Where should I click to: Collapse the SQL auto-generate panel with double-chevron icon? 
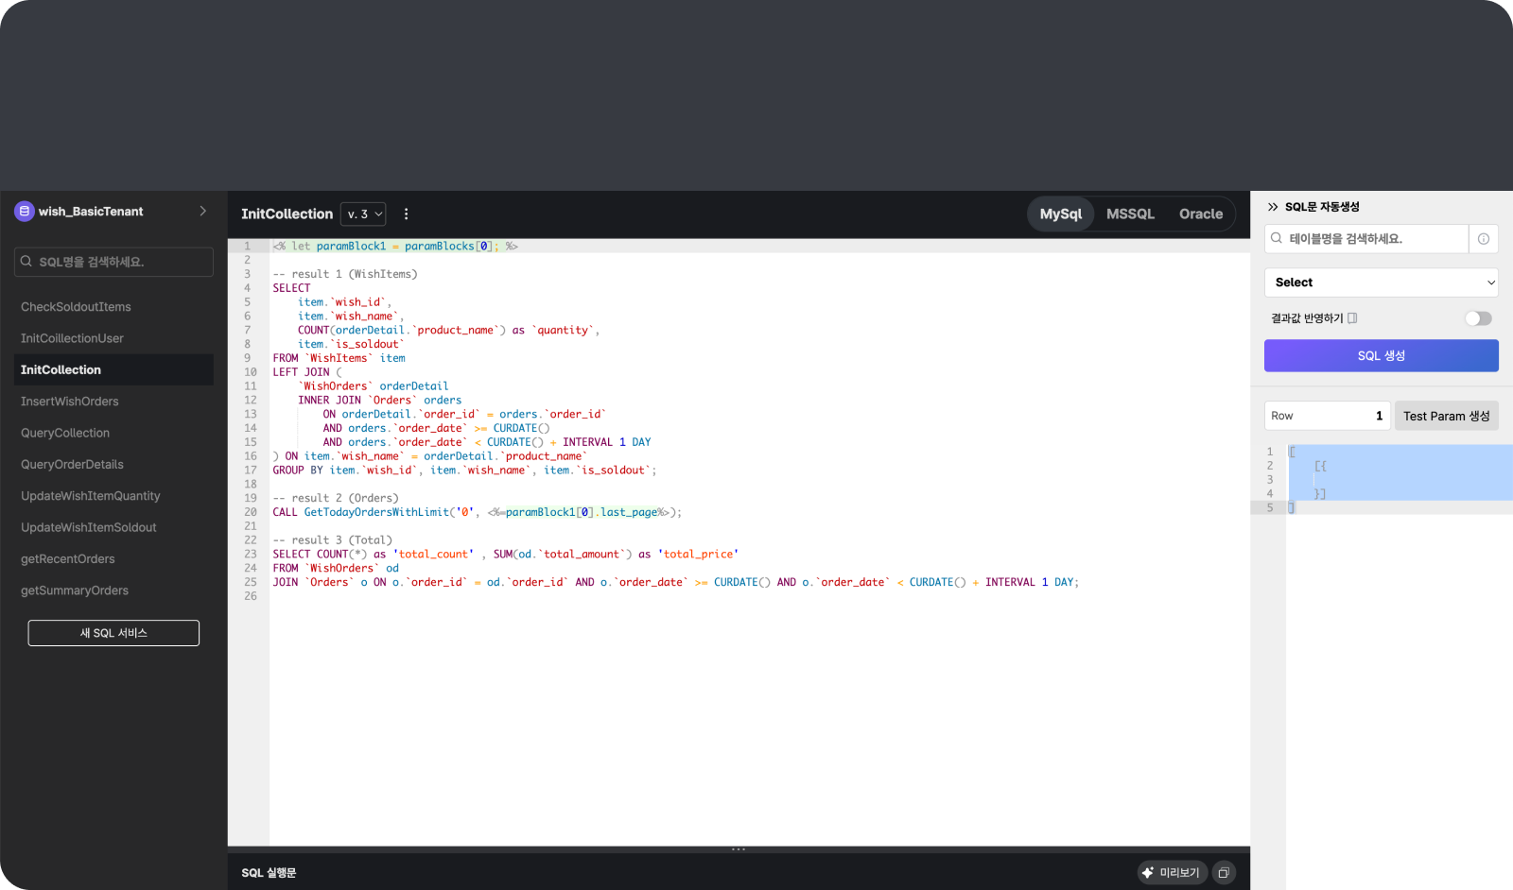[x=1273, y=207]
